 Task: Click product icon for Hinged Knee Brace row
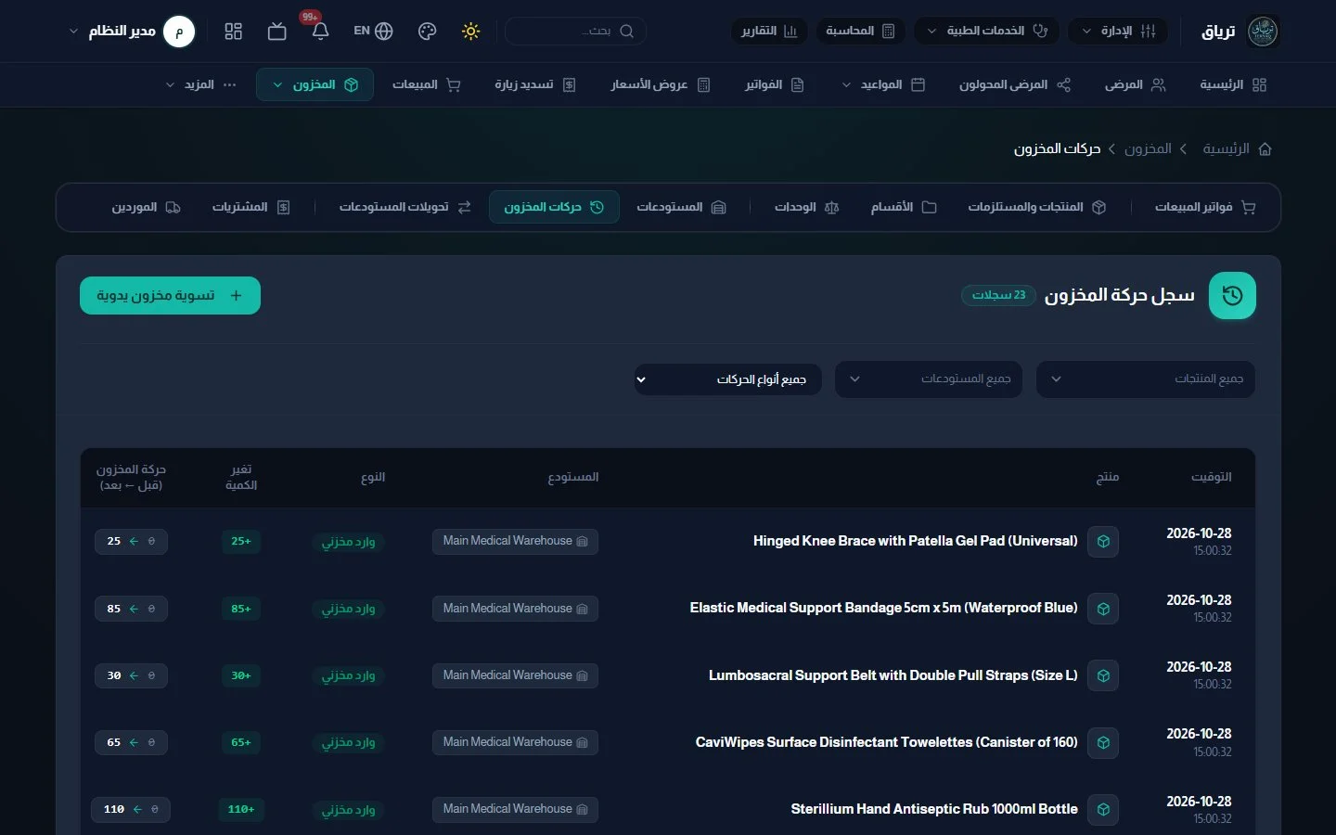click(x=1103, y=542)
